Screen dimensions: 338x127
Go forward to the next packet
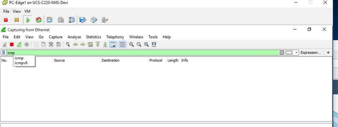pyautogui.click(x=83, y=45)
